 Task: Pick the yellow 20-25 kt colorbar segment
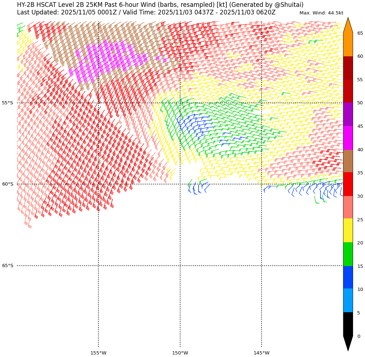point(348,230)
